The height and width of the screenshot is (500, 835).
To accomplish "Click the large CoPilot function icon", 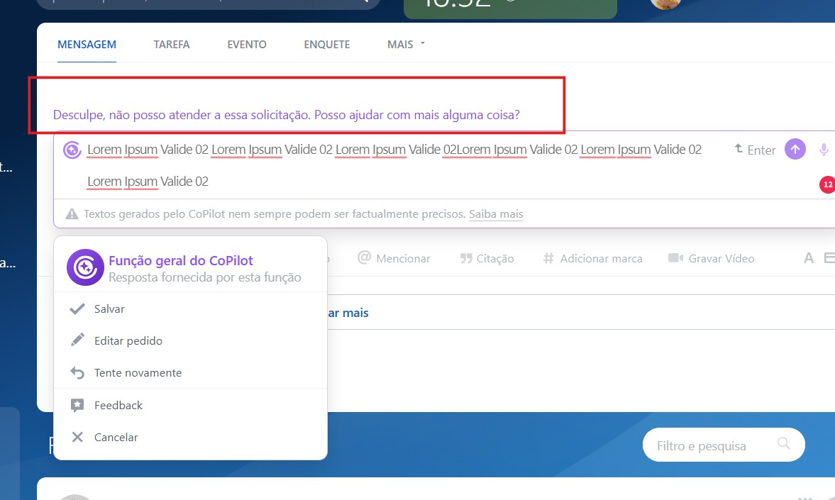I will (85, 268).
